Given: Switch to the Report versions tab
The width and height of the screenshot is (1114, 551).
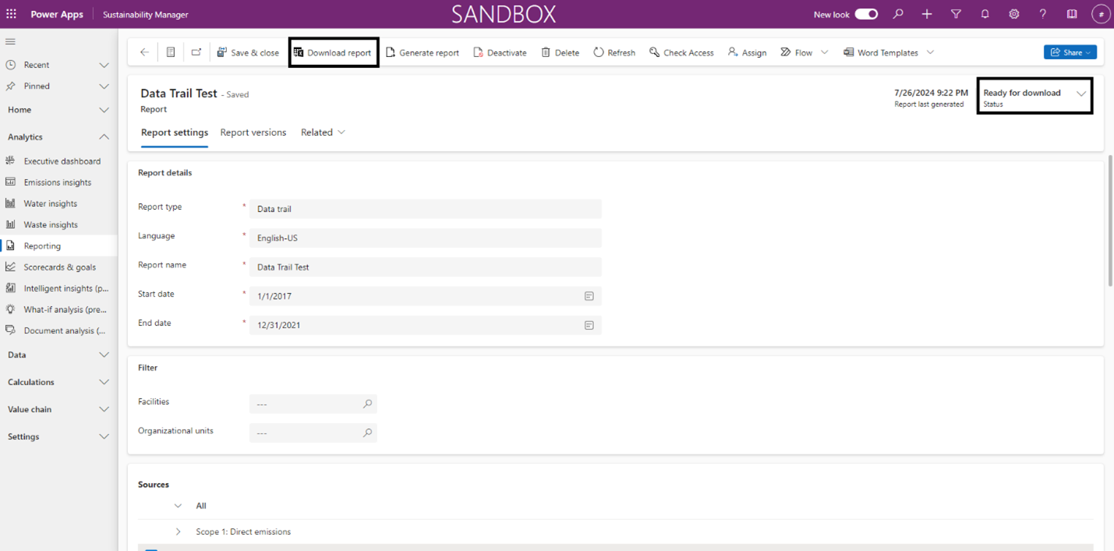Looking at the screenshot, I should pos(253,132).
